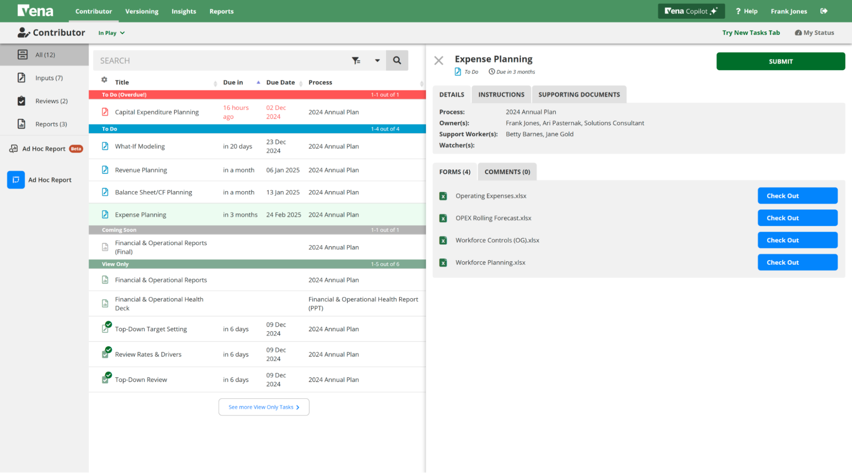Viewport: 852px width, 473px height.
Task: Open the Inputs section in the sidebar
Action: coord(48,78)
